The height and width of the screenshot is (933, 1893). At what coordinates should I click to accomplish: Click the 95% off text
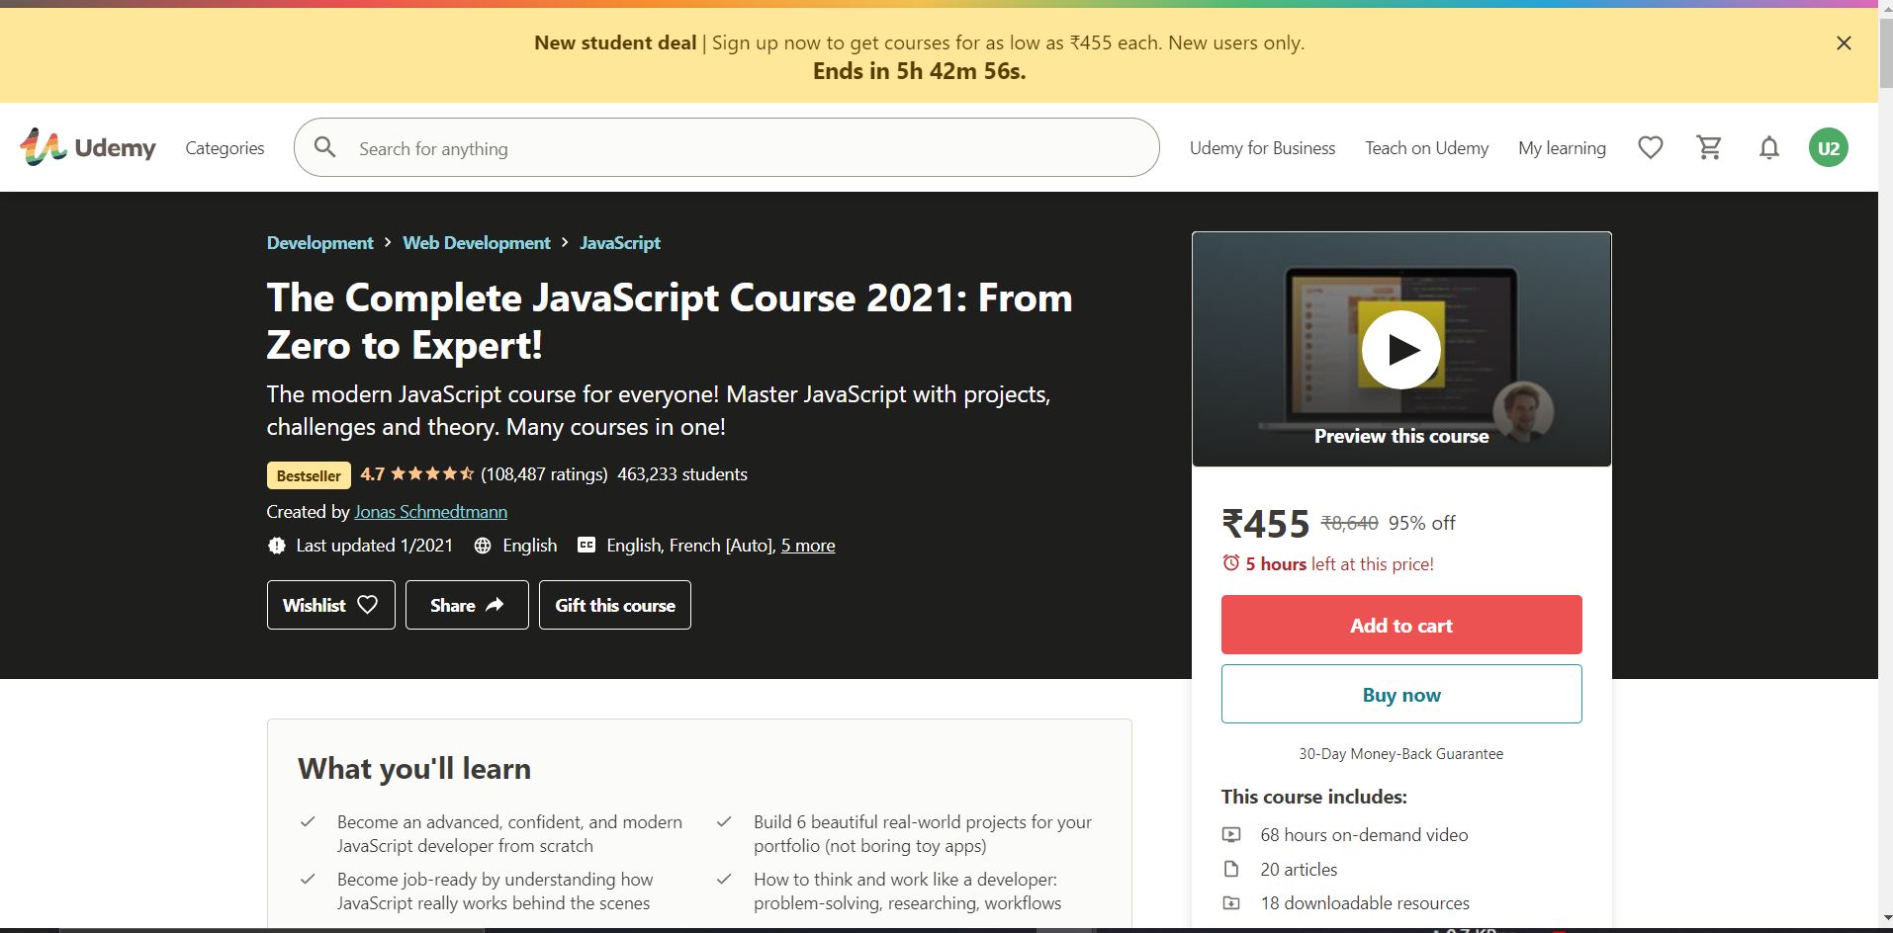click(x=1421, y=523)
